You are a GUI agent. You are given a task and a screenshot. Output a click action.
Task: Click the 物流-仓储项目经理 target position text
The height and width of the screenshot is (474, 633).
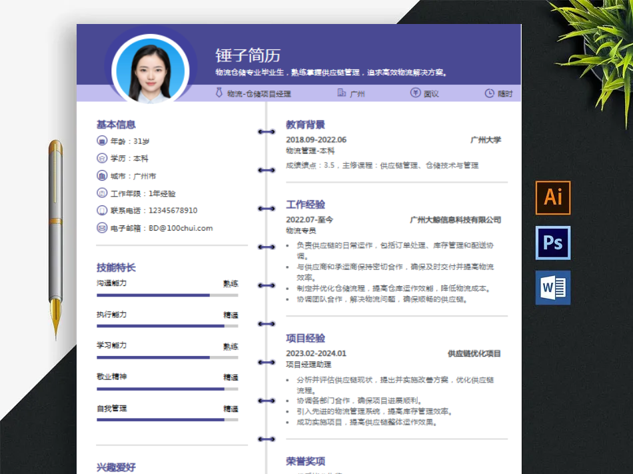coord(259,94)
